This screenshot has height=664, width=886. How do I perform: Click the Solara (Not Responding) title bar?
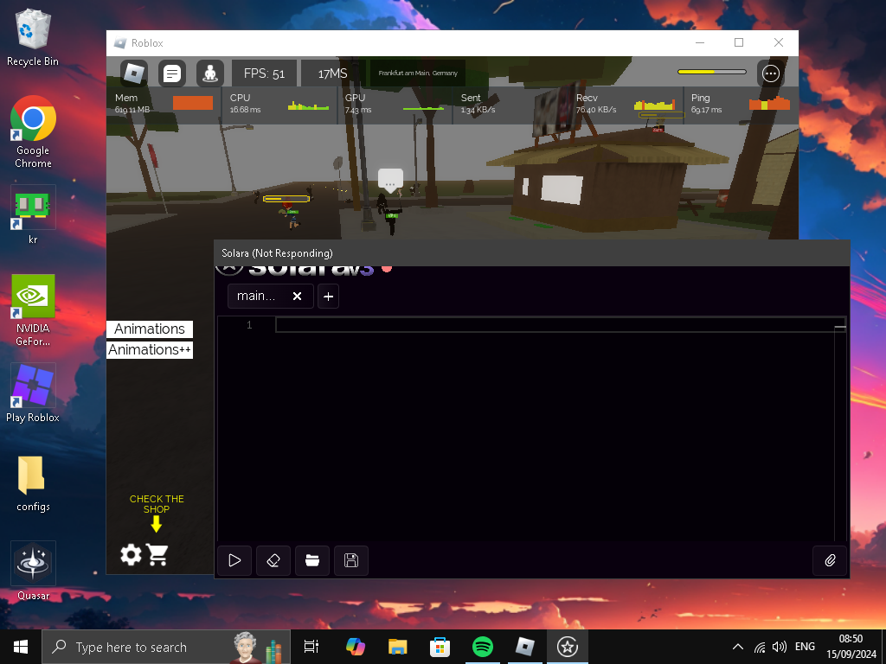(x=532, y=253)
